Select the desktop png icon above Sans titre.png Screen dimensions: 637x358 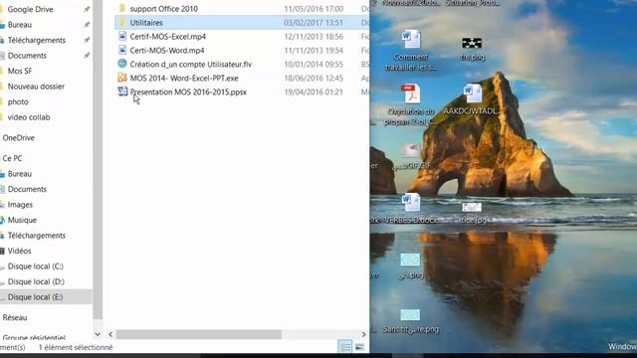coord(410,260)
